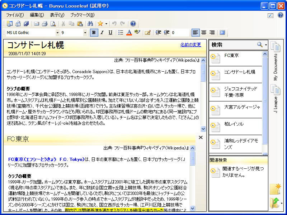Open the 編集(E) menu
The image size is (287, 215).
click(x=37, y=15)
